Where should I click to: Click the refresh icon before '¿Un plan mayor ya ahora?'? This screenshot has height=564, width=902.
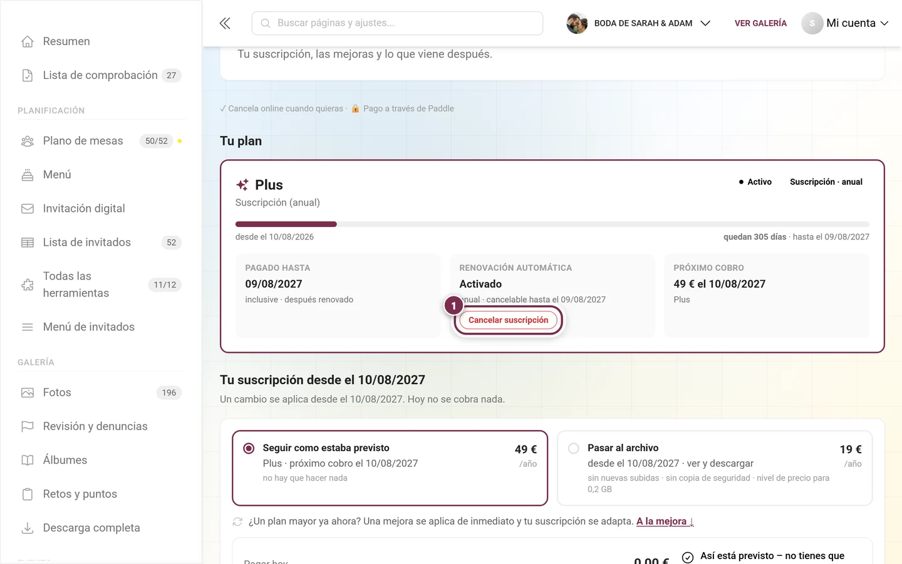237,521
